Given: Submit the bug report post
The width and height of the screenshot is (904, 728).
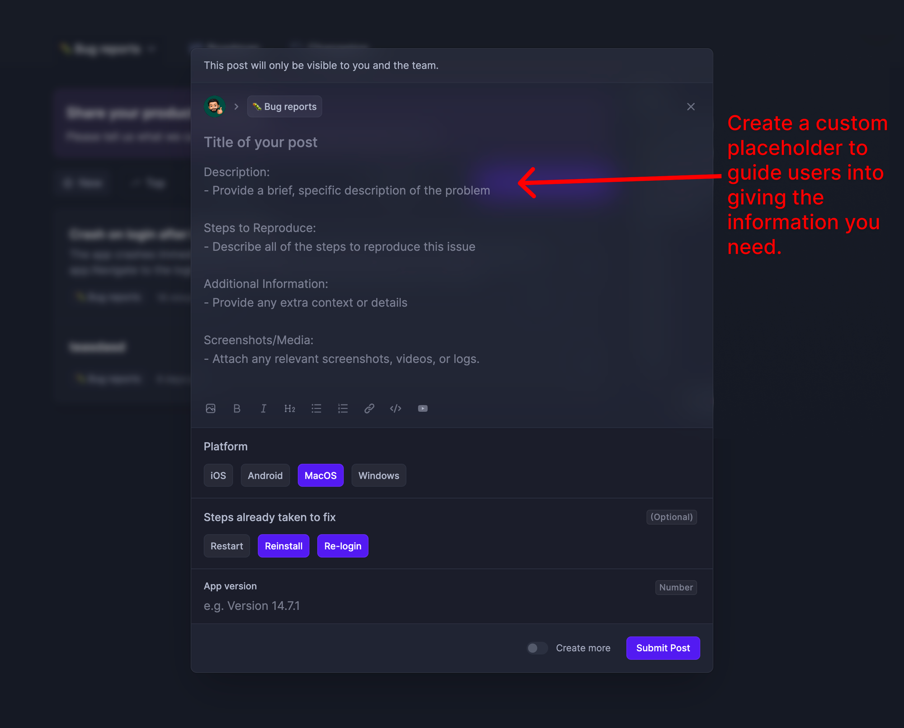Looking at the screenshot, I should point(663,648).
